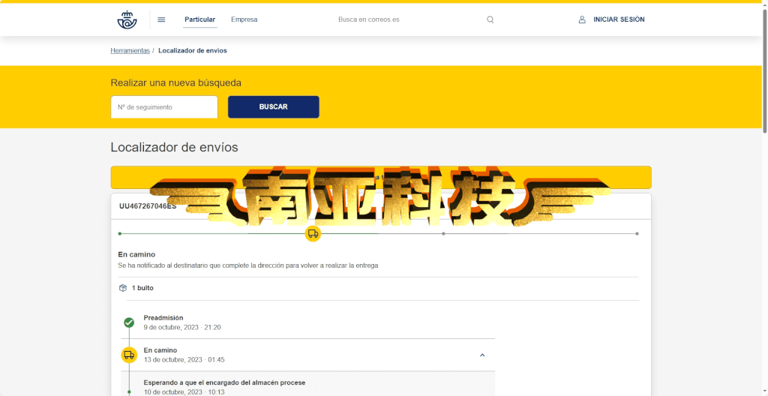Click Esperando a que el encargado text

point(224,382)
